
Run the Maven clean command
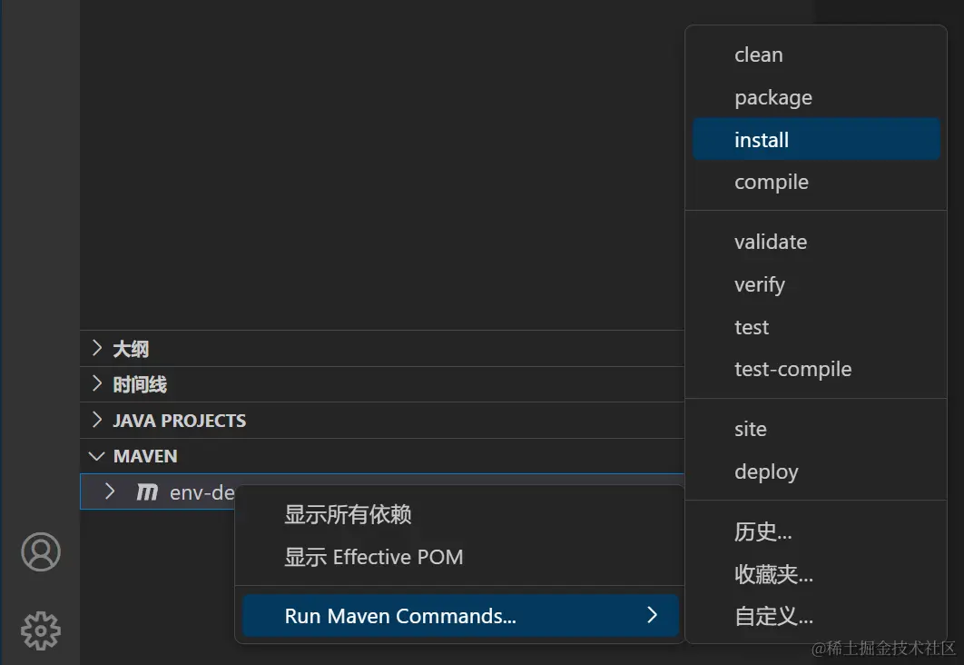[x=758, y=55]
